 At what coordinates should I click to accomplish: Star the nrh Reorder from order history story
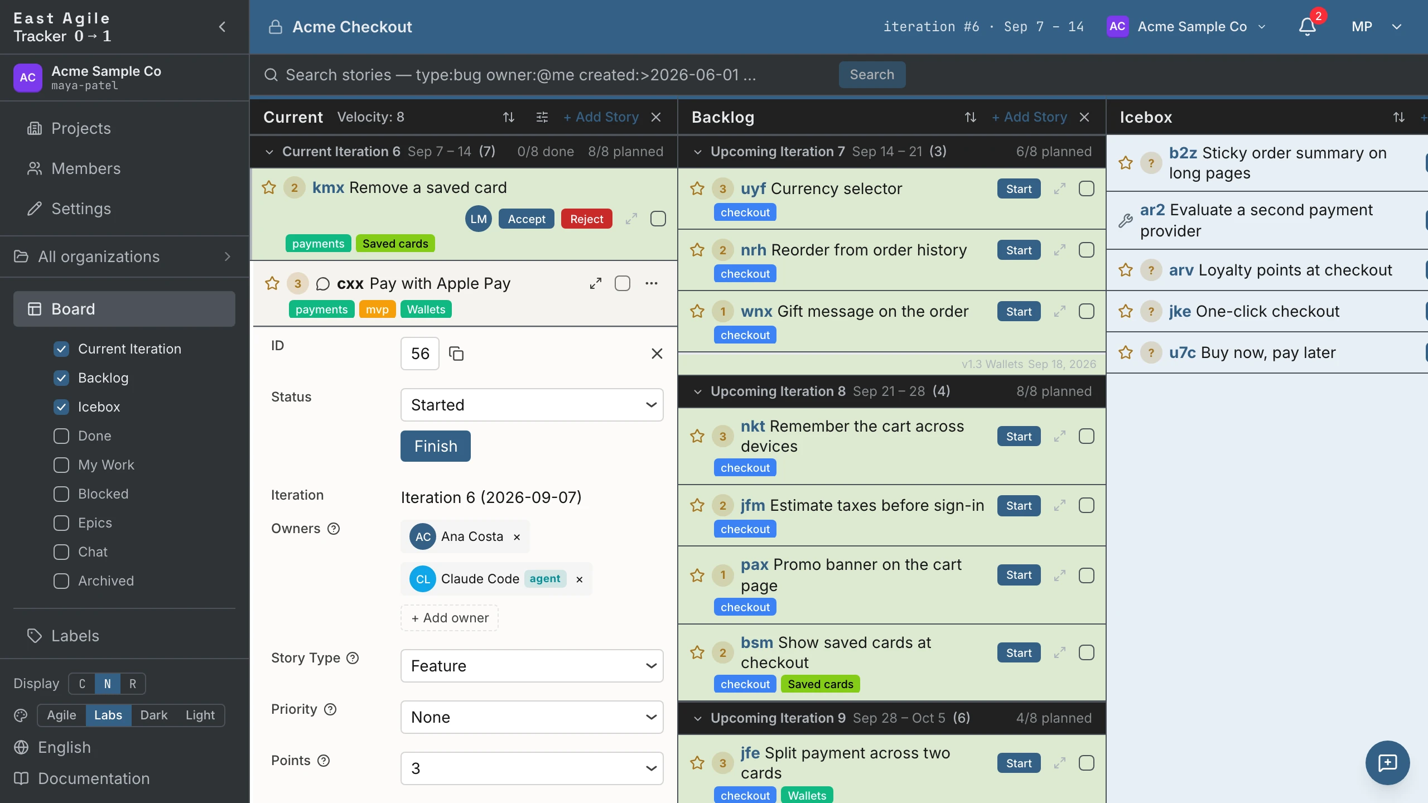[x=697, y=250]
